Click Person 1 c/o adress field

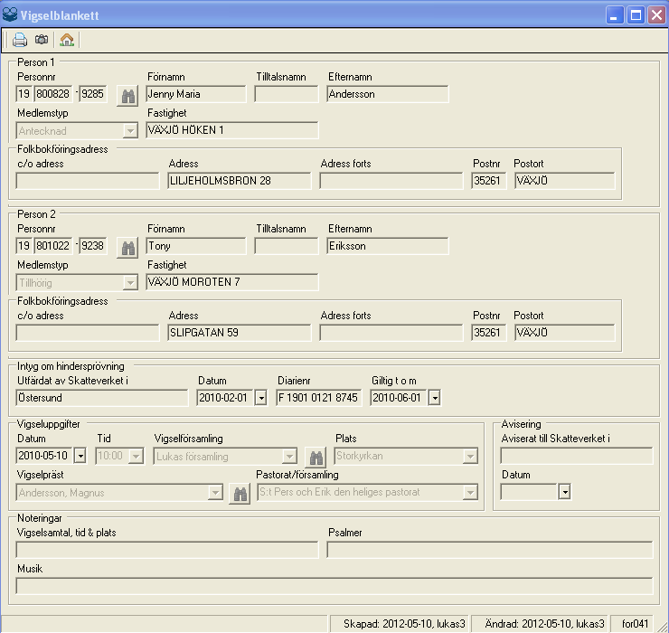point(88,181)
